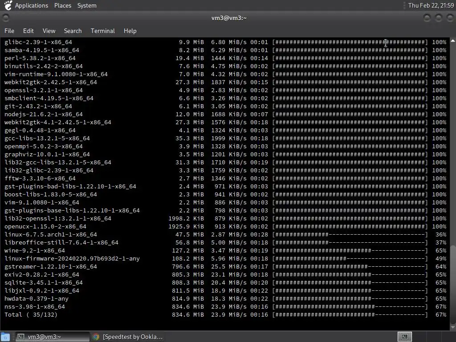Image resolution: width=456 pixels, height=342 pixels.
Task: Click libreoffice-still-7.6.4-1-x86_64 text
Action: pos(61,243)
